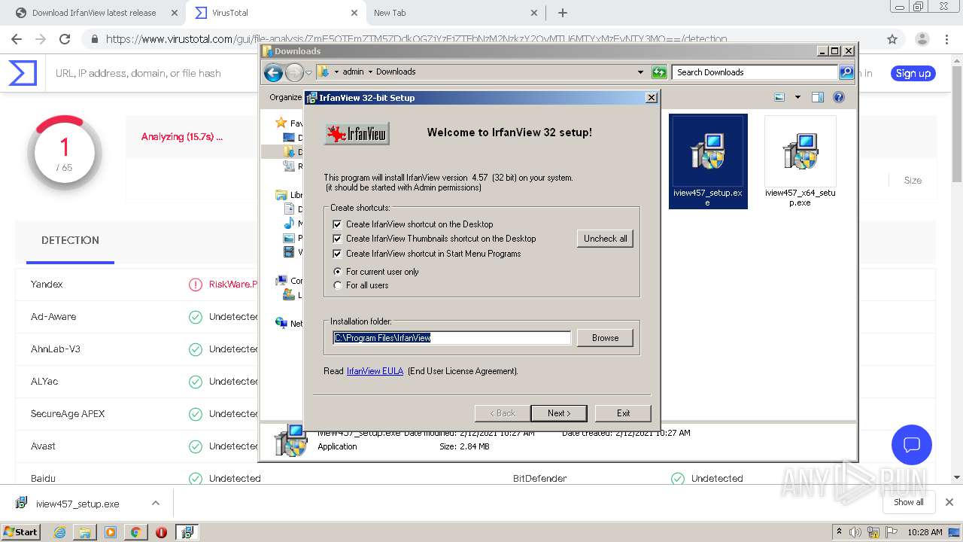Image resolution: width=963 pixels, height=542 pixels.
Task: Click Next button in setup wizard
Action: pos(558,413)
